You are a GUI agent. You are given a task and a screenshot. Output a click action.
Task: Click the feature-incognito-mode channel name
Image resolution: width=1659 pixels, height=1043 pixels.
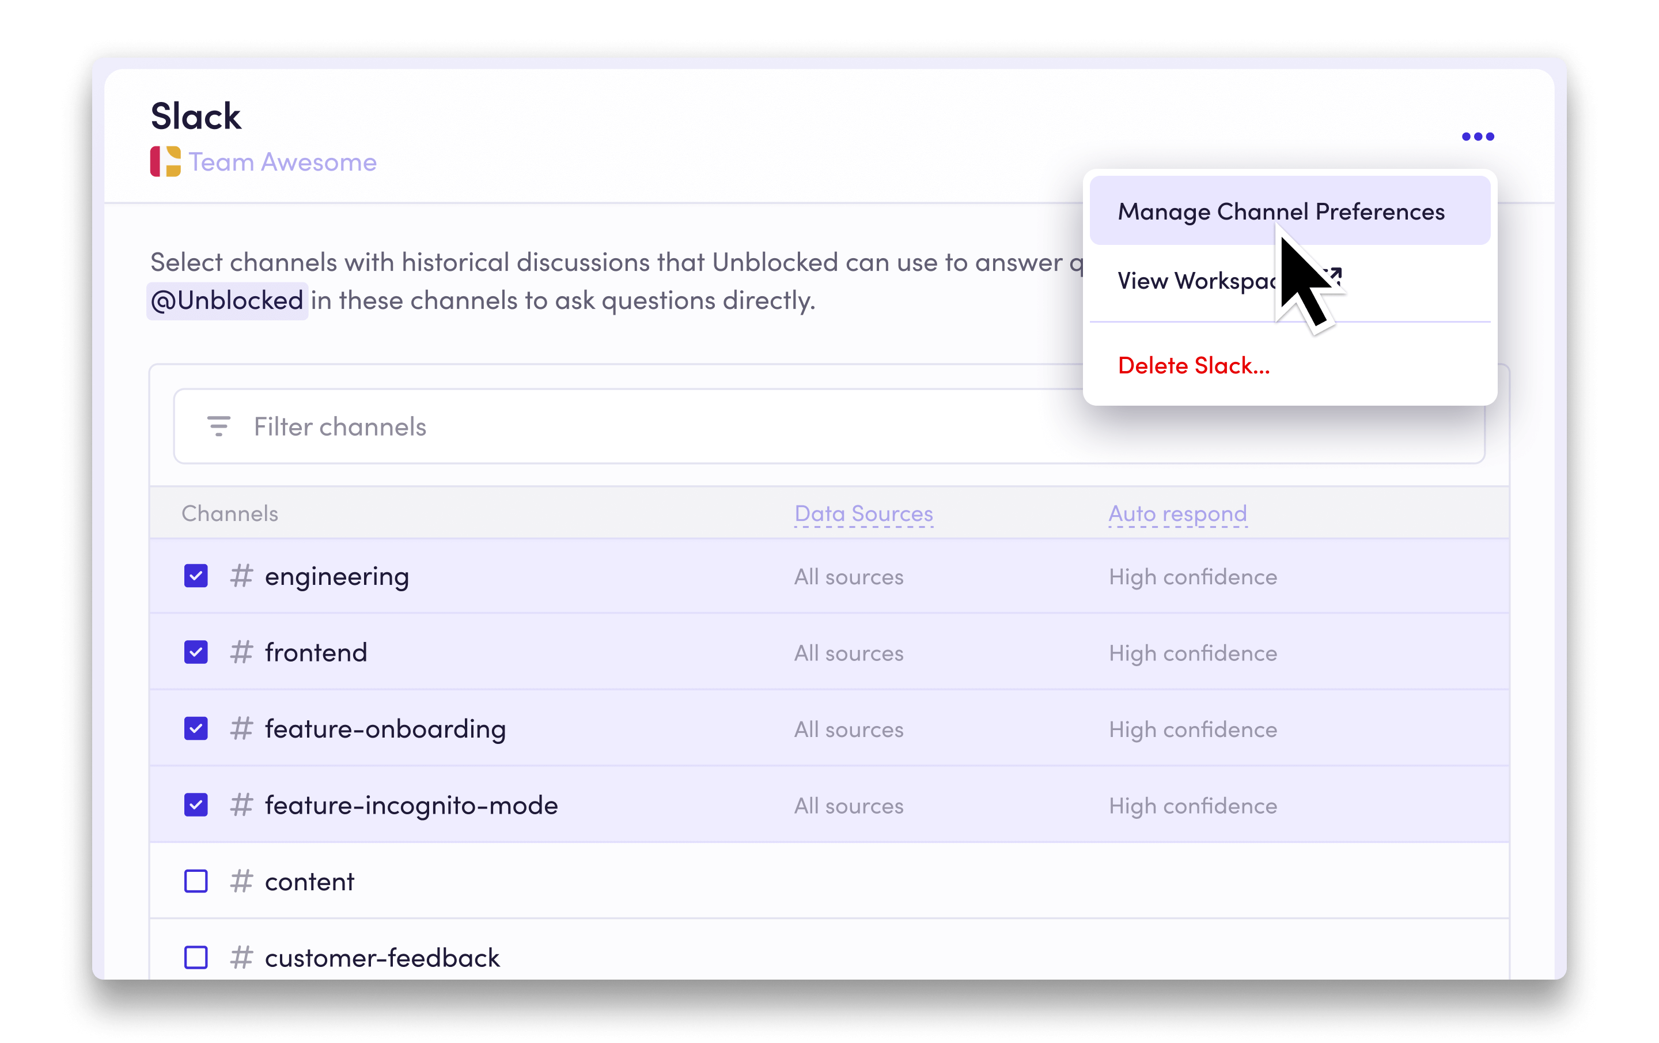pyautogui.click(x=412, y=806)
